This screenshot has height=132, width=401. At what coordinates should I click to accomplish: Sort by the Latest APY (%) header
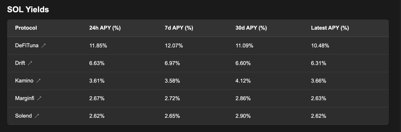pos(330,28)
